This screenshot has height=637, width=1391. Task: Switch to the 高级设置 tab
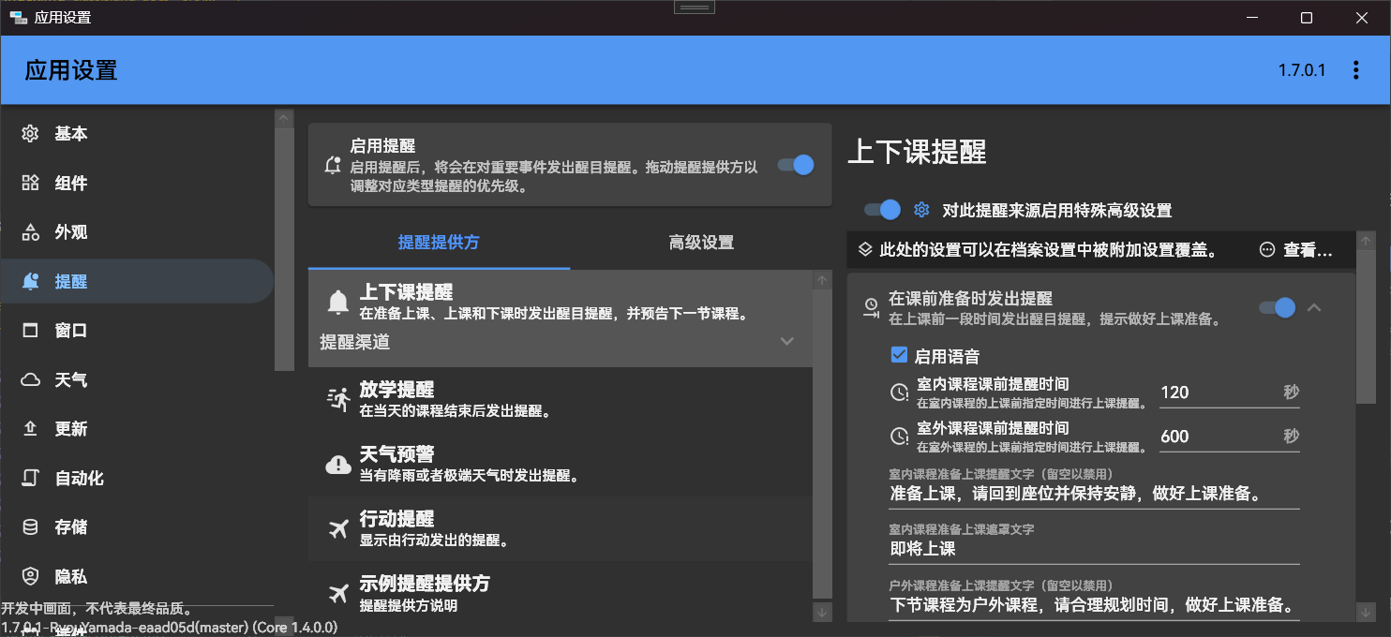tap(701, 242)
